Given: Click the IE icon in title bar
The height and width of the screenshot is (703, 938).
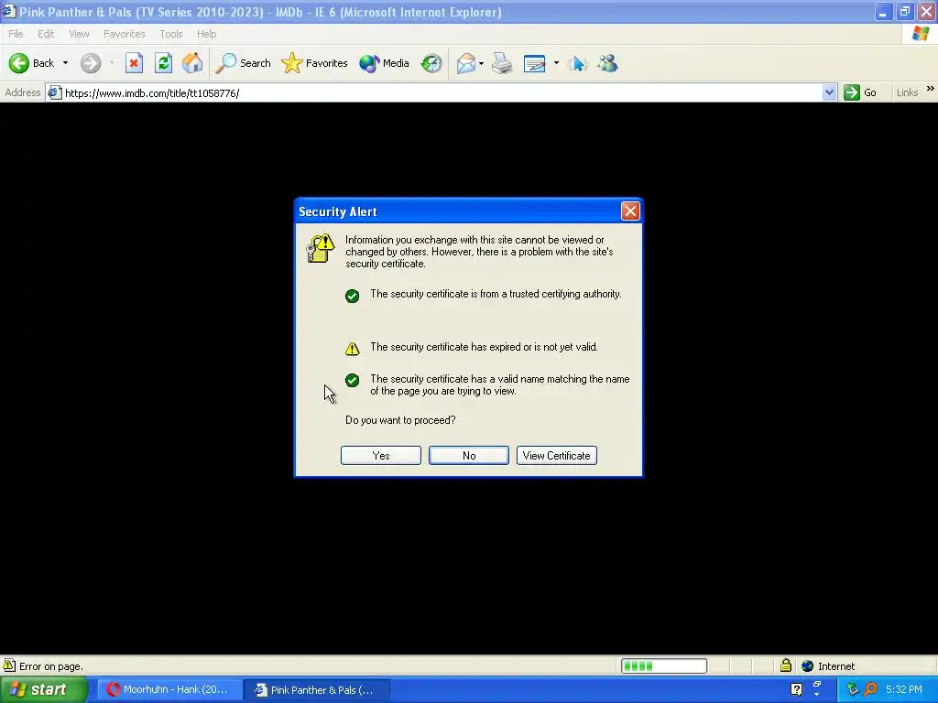Looking at the screenshot, I should coord(9,11).
